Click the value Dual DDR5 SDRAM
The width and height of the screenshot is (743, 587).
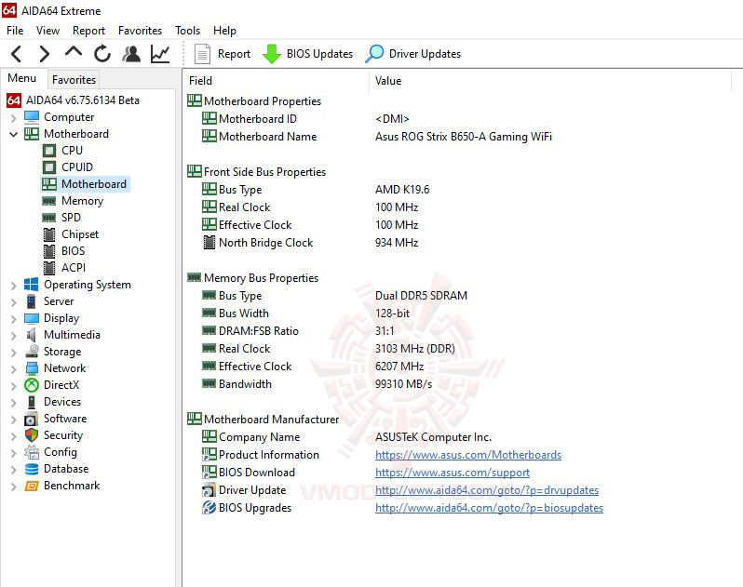point(421,296)
